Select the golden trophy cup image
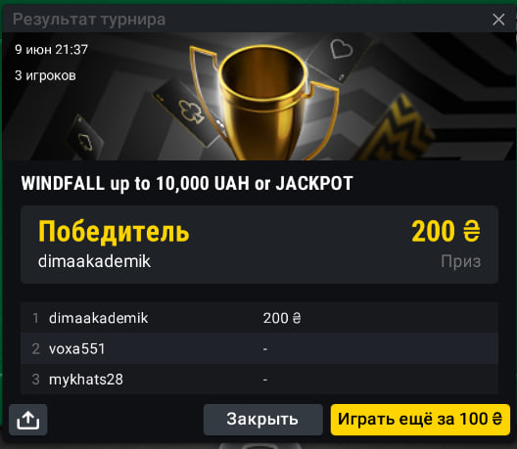This screenshot has height=449, width=517. (x=263, y=102)
